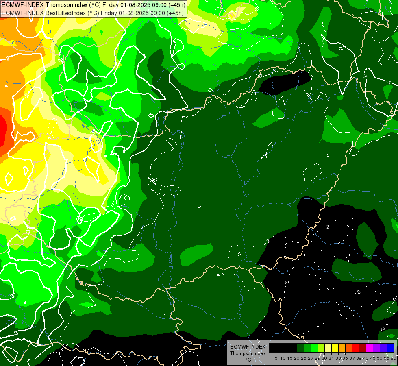Viewport: 398px width, 366px height.
Task: Pick the magenta 40–45 legend swatch
Action: click(370, 348)
